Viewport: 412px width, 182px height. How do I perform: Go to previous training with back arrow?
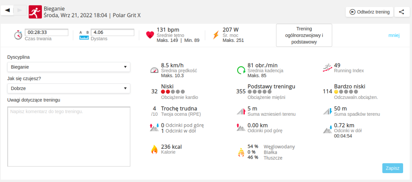pos(7,11)
